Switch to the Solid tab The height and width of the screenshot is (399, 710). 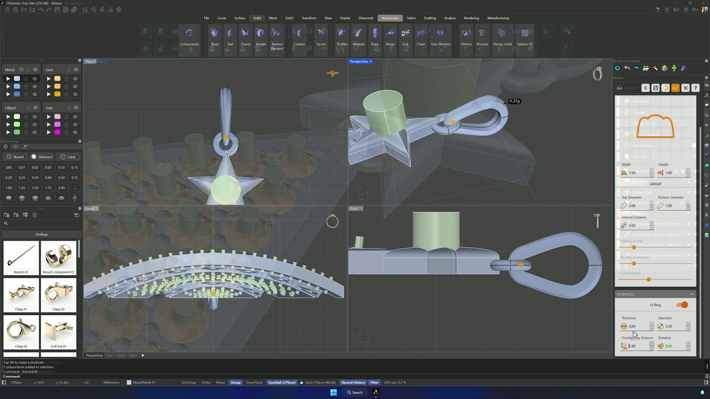(x=257, y=18)
